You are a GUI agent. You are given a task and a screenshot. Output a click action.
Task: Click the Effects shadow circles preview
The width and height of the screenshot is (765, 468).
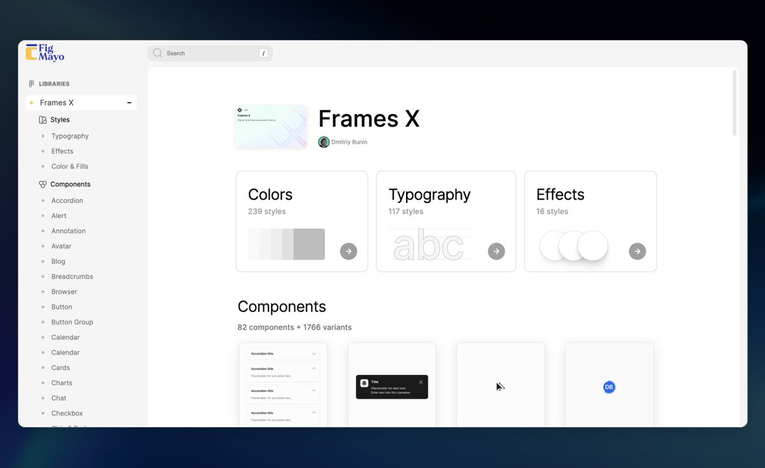(573, 246)
